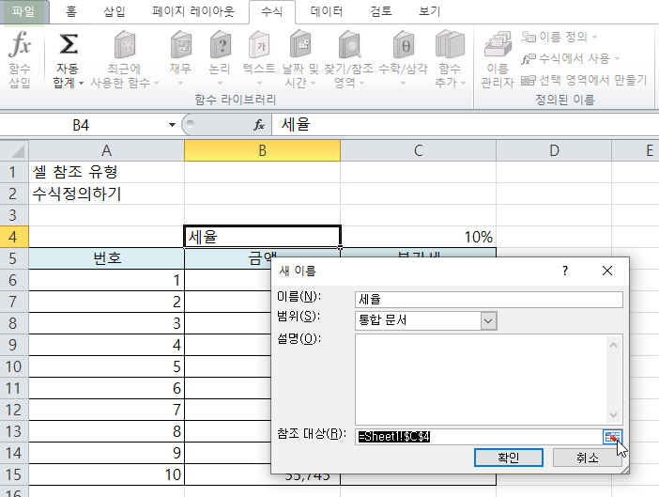Open the 파일 tab
The image size is (659, 497).
coord(23,11)
